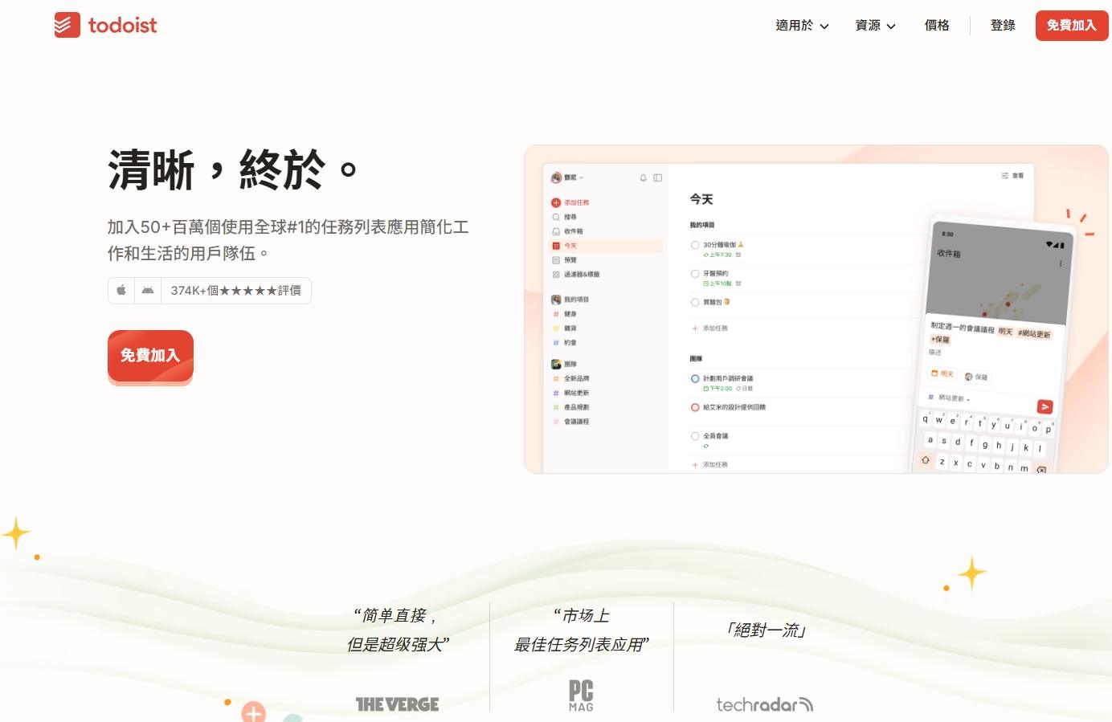The width and height of the screenshot is (1112, 722).
Task: Select the 搜尋 search item in the sidebar
Action: click(564, 217)
